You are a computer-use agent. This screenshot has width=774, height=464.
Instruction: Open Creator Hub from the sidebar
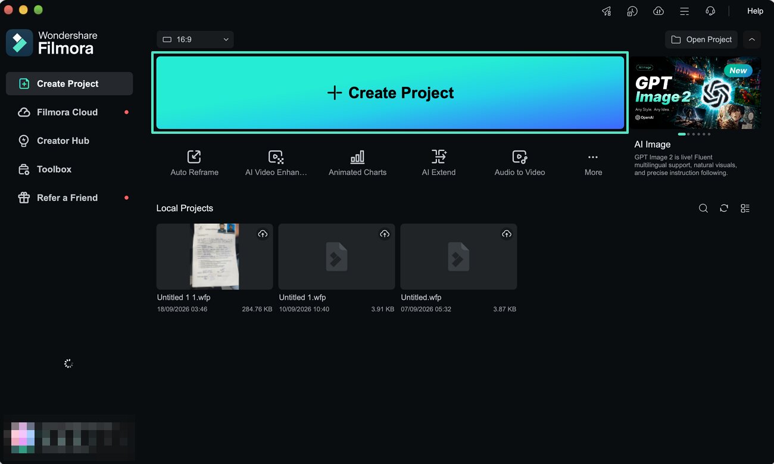(69, 141)
